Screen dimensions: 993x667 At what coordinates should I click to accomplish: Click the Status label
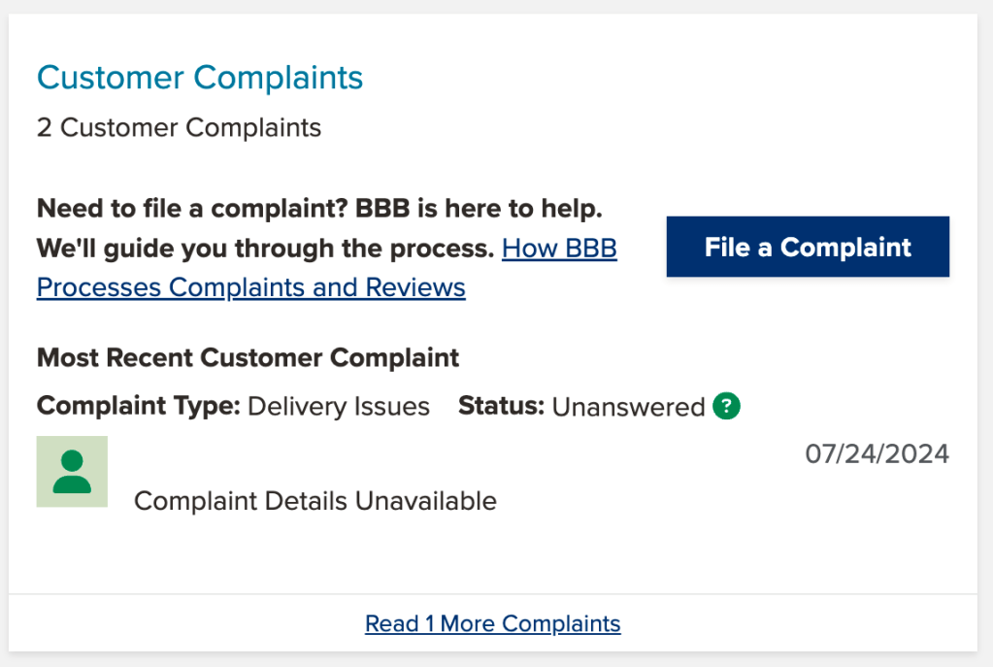pyautogui.click(x=501, y=406)
